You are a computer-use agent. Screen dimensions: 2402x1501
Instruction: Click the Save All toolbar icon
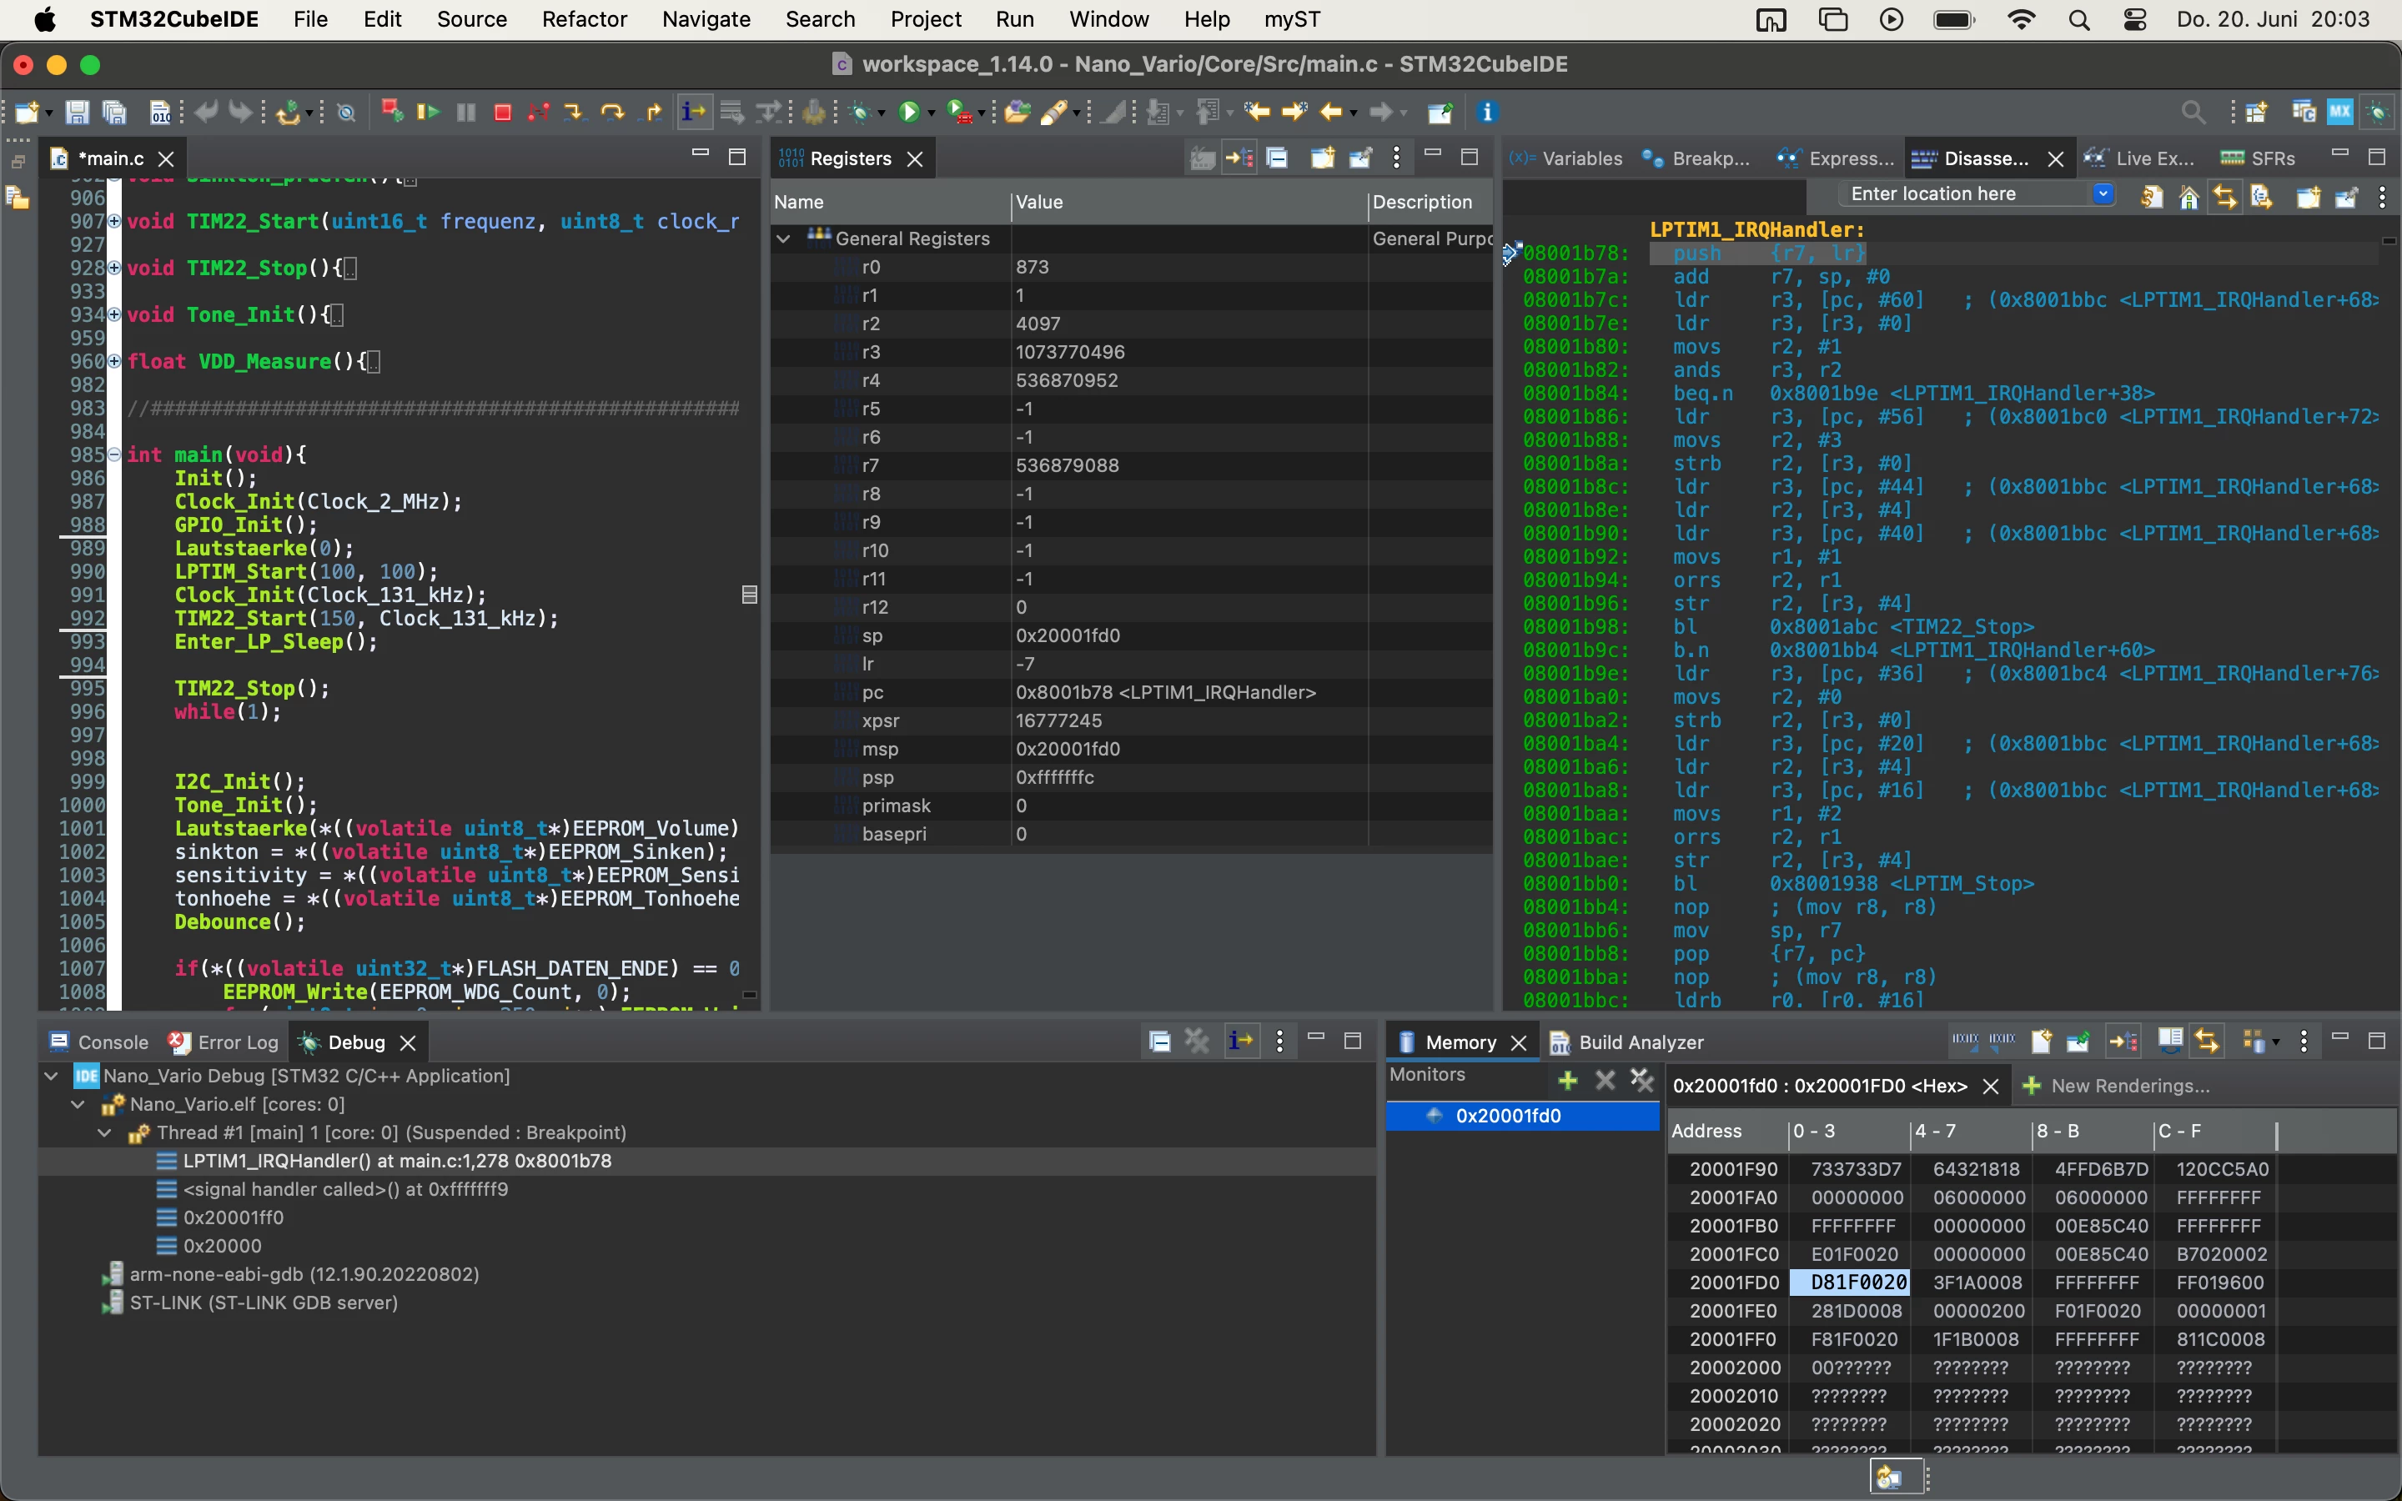(115, 113)
